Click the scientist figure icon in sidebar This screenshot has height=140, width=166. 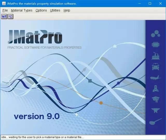(x=156, y=89)
